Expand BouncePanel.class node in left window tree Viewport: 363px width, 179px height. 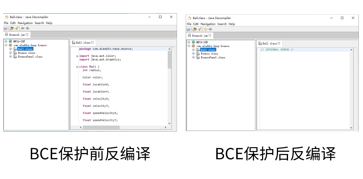click(10, 57)
